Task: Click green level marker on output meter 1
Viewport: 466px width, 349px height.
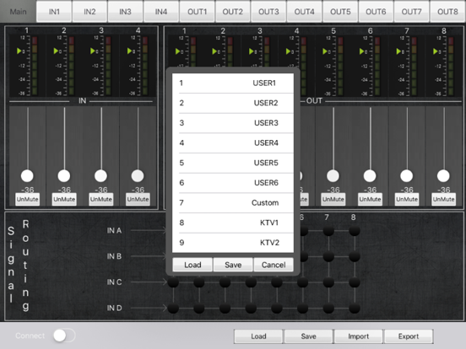Action: [x=177, y=51]
